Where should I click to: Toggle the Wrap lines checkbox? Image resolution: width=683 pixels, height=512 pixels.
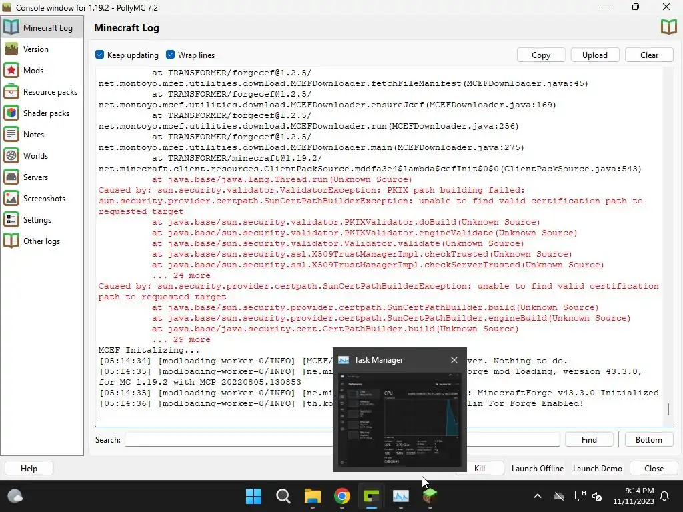170,55
